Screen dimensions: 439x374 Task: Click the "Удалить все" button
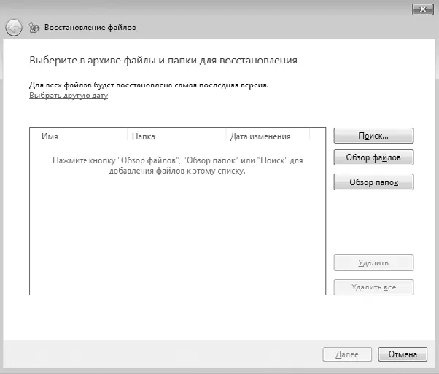click(x=373, y=287)
